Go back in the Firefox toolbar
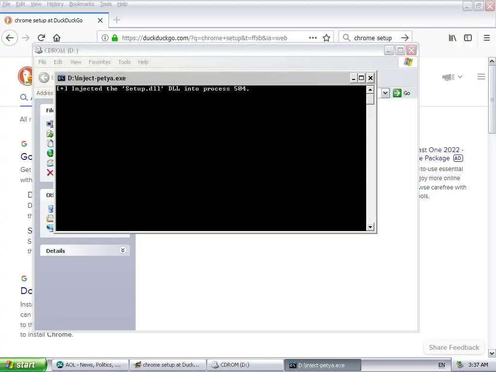Viewport: 496px width, 372px height. pos(10,38)
